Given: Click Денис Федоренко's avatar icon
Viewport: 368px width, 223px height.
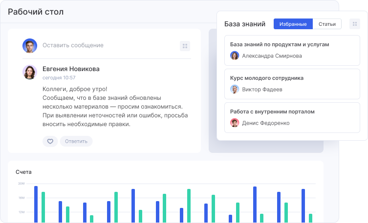Looking at the screenshot, I should click(x=235, y=123).
